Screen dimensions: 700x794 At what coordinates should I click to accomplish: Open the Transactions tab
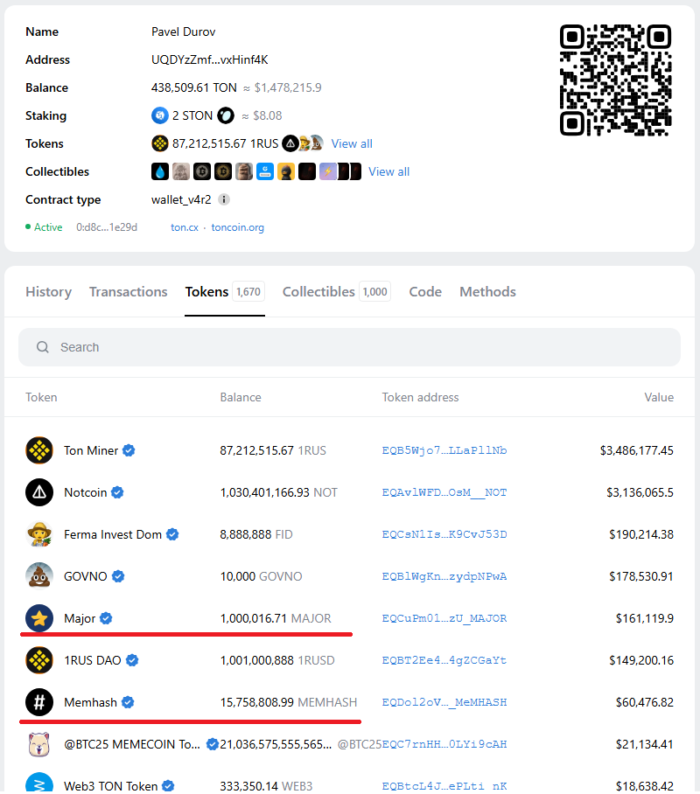(128, 292)
